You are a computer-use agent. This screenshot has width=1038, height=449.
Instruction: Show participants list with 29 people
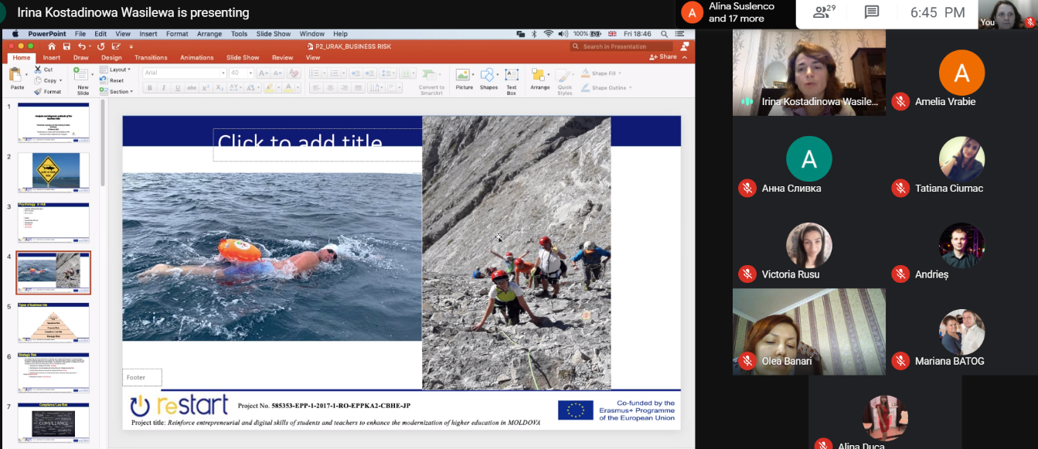(824, 12)
